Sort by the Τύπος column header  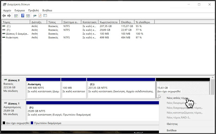tap(54, 22)
